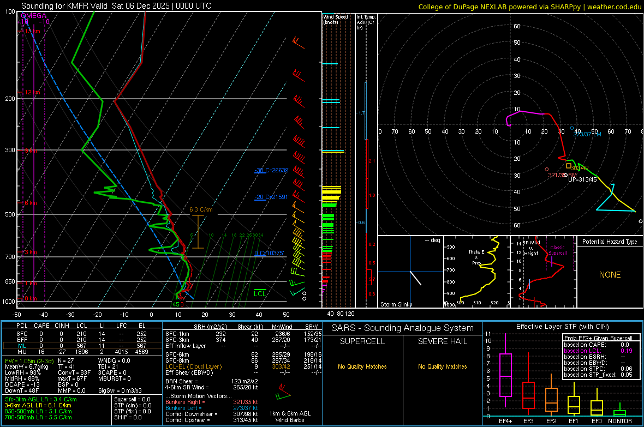This screenshot has height=427, width=644.
Task: Select the 273/37 LM hodograph label
Action: point(587,134)
